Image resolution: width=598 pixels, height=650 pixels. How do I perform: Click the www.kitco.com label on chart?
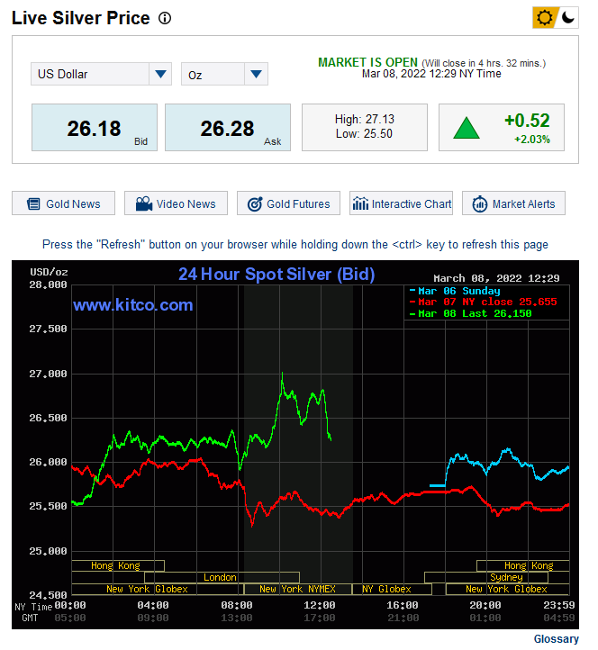(x=133, y=305)
